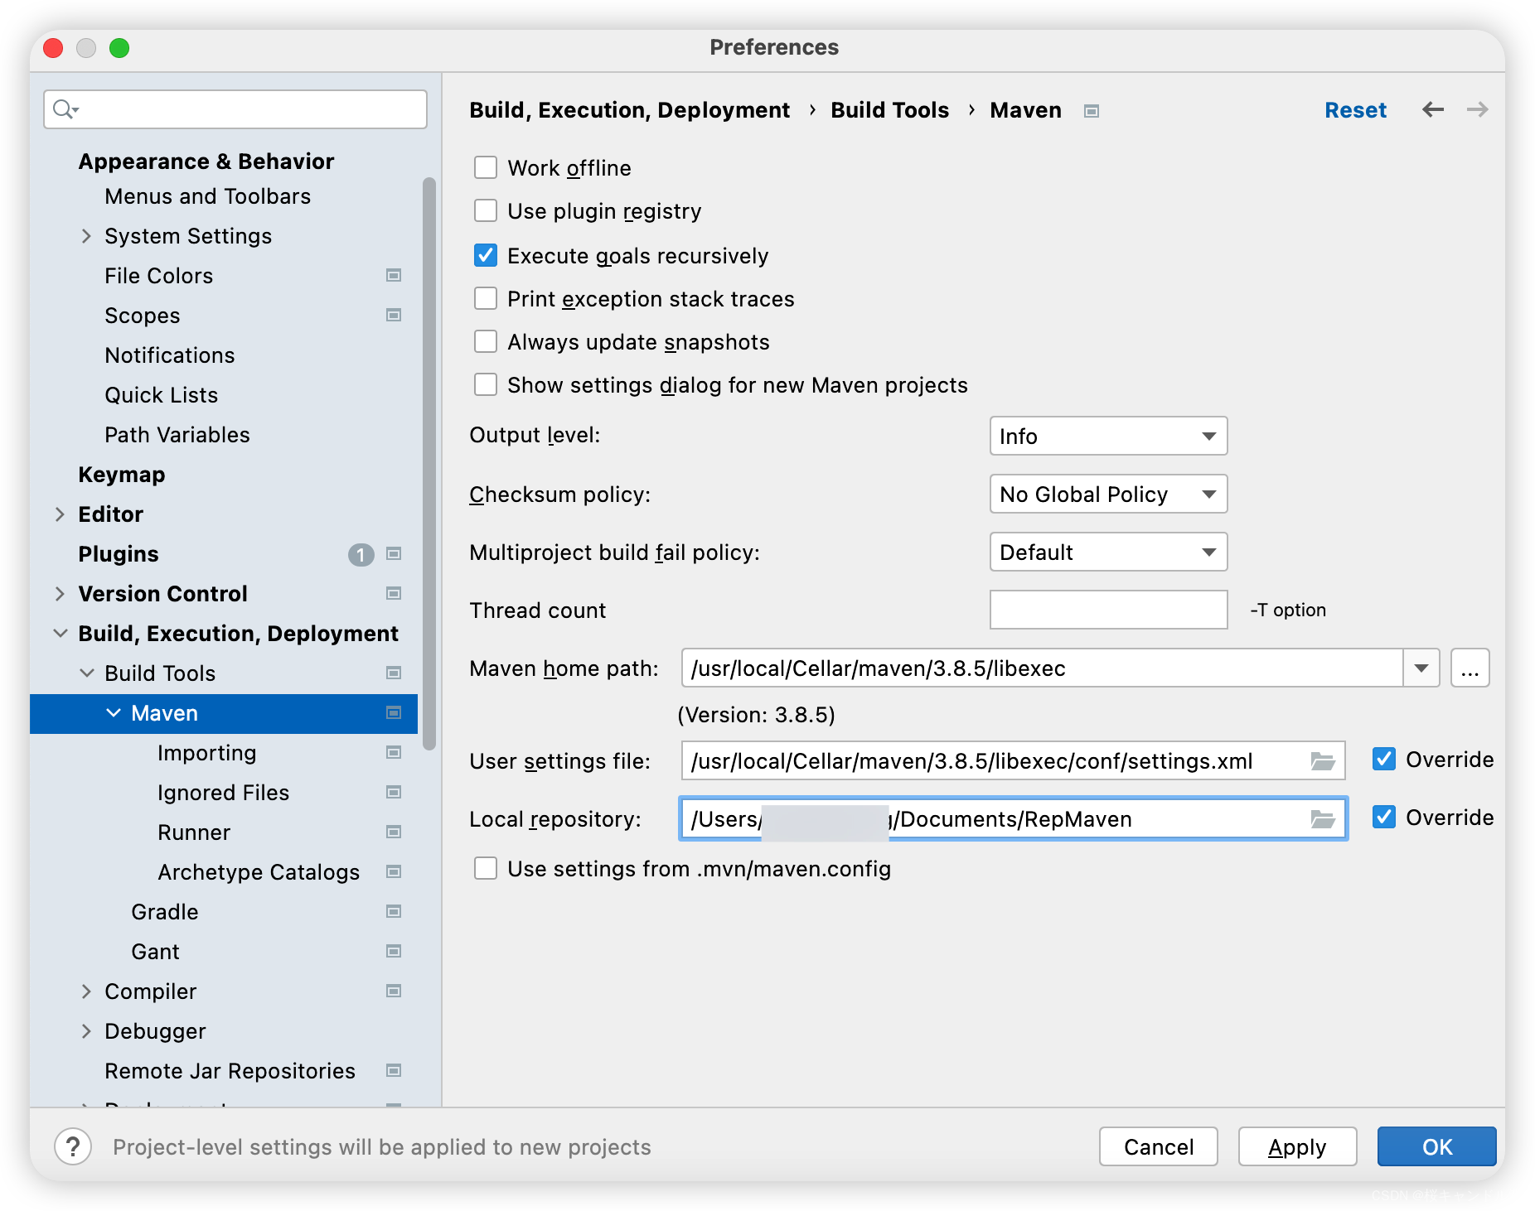The height and width of the screenshot is (1211, 1535).
Task: Open Multiproject build fail policy dropdown
Action: [x=1108, y=552]
